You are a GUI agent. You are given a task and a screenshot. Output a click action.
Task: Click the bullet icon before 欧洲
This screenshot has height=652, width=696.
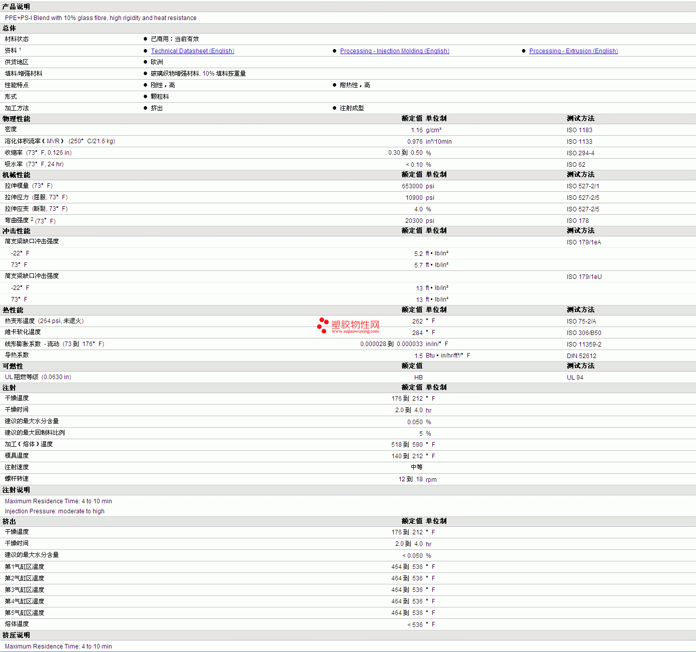click(146, 62)
